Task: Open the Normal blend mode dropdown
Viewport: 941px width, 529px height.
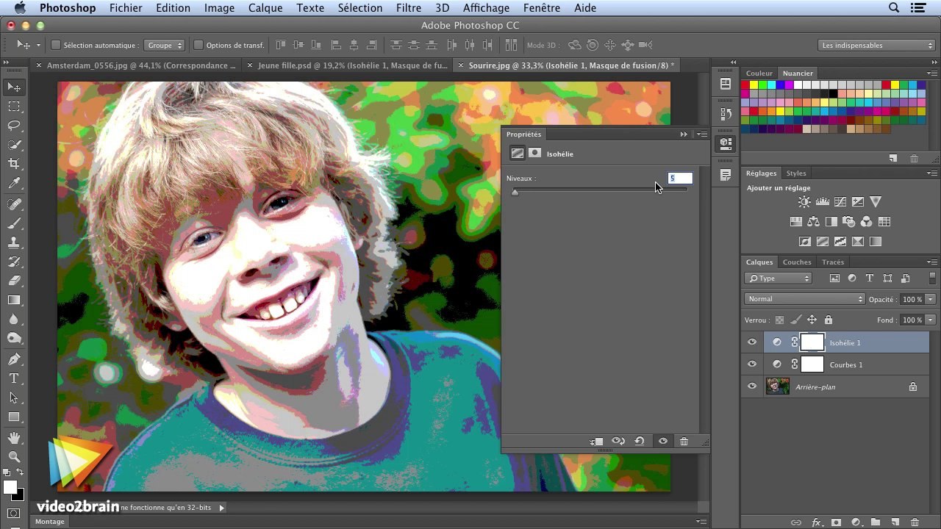Action: (805, 299)
